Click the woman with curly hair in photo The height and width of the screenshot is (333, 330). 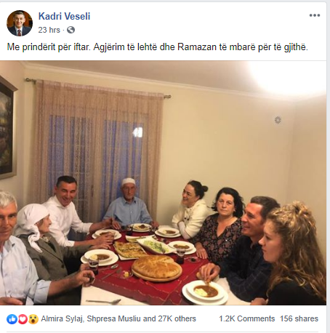(293, 252)
